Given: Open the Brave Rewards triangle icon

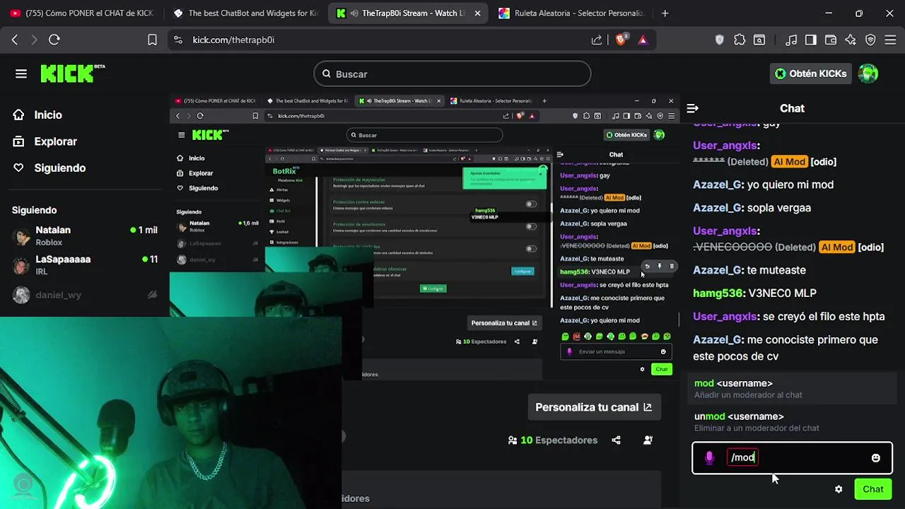Looking at the screenshot, I should [643, 40].
